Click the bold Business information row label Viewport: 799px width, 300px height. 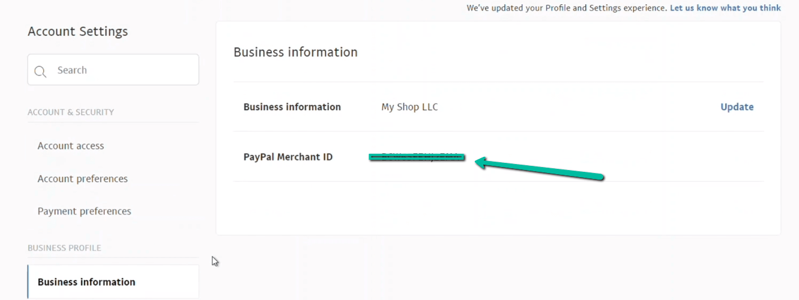pos(292,107)
